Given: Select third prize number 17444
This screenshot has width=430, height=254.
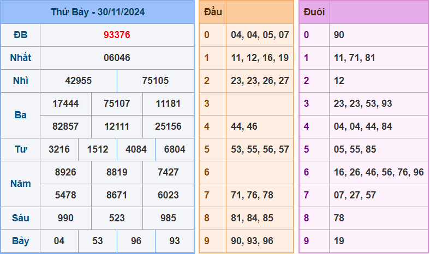Looking at the screenshot, I should click(65, 104).
